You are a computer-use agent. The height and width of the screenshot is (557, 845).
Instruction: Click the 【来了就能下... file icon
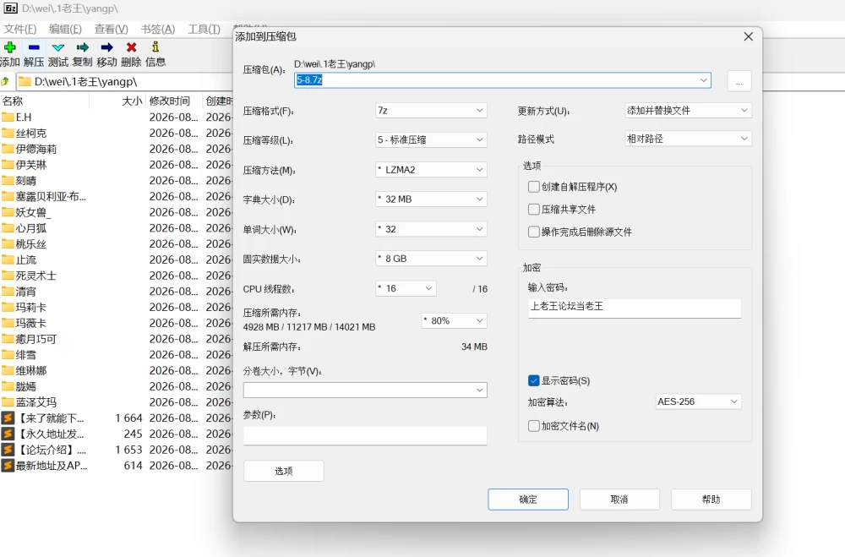tap(8, 418)
